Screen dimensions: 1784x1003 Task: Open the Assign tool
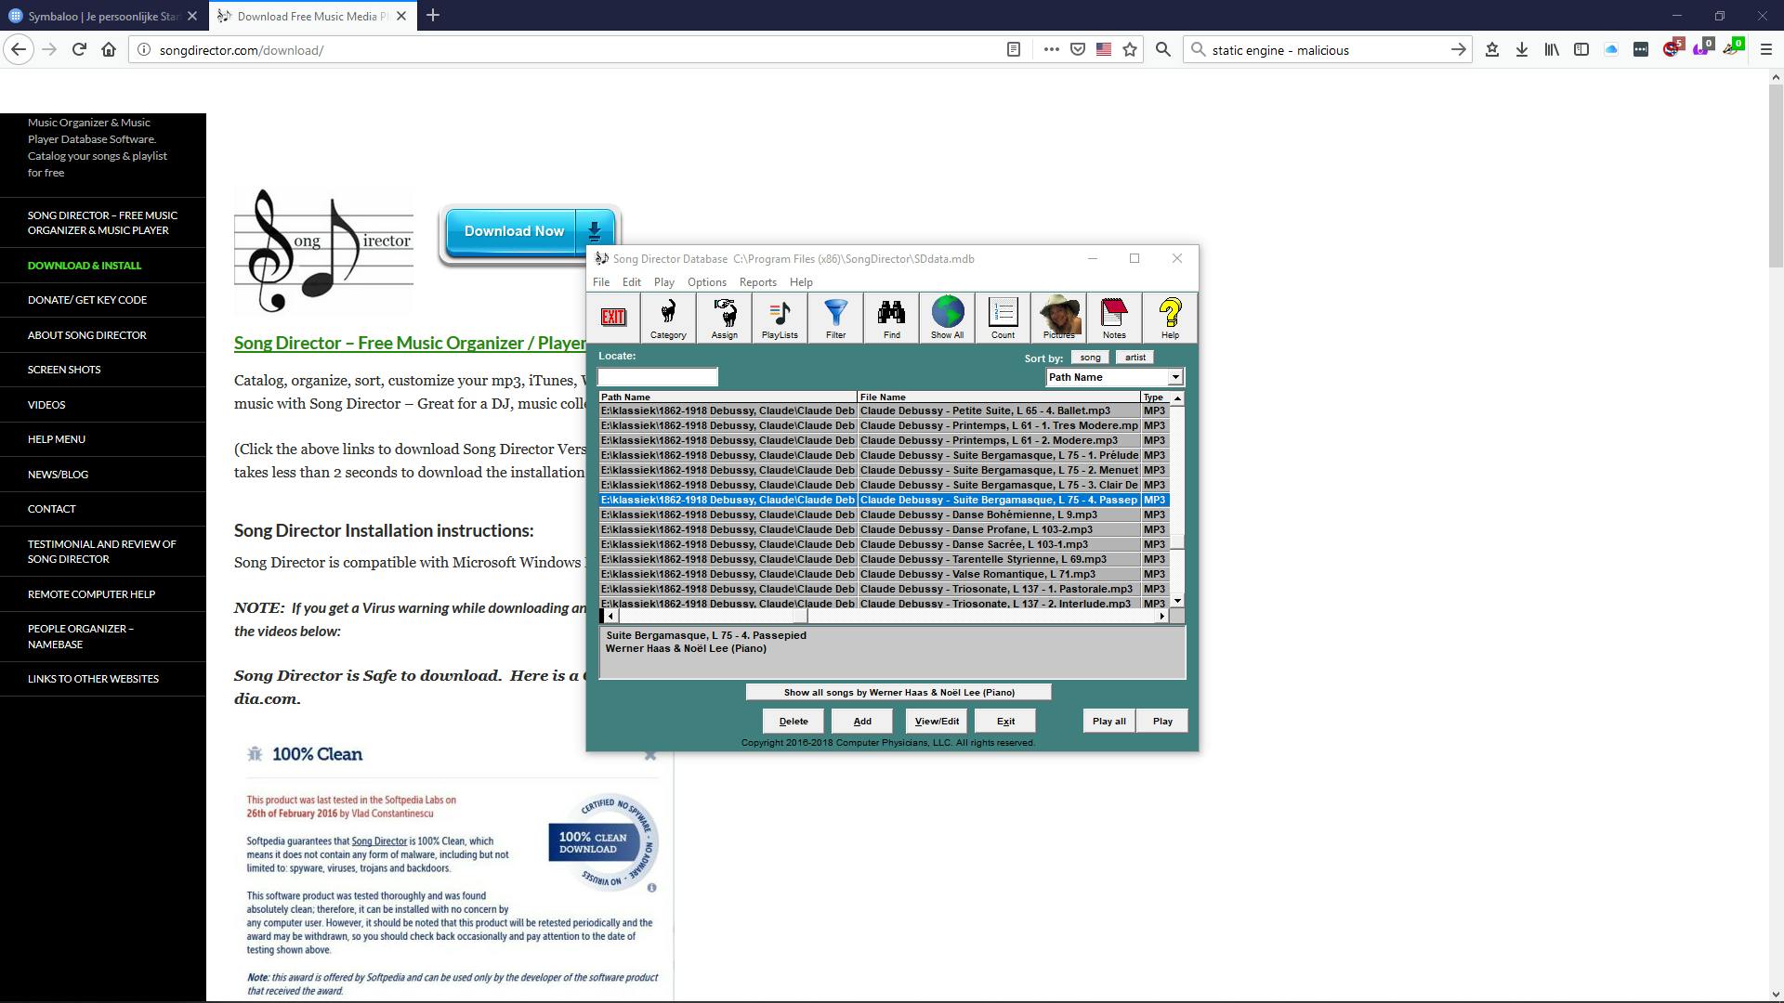pos(724,318)
